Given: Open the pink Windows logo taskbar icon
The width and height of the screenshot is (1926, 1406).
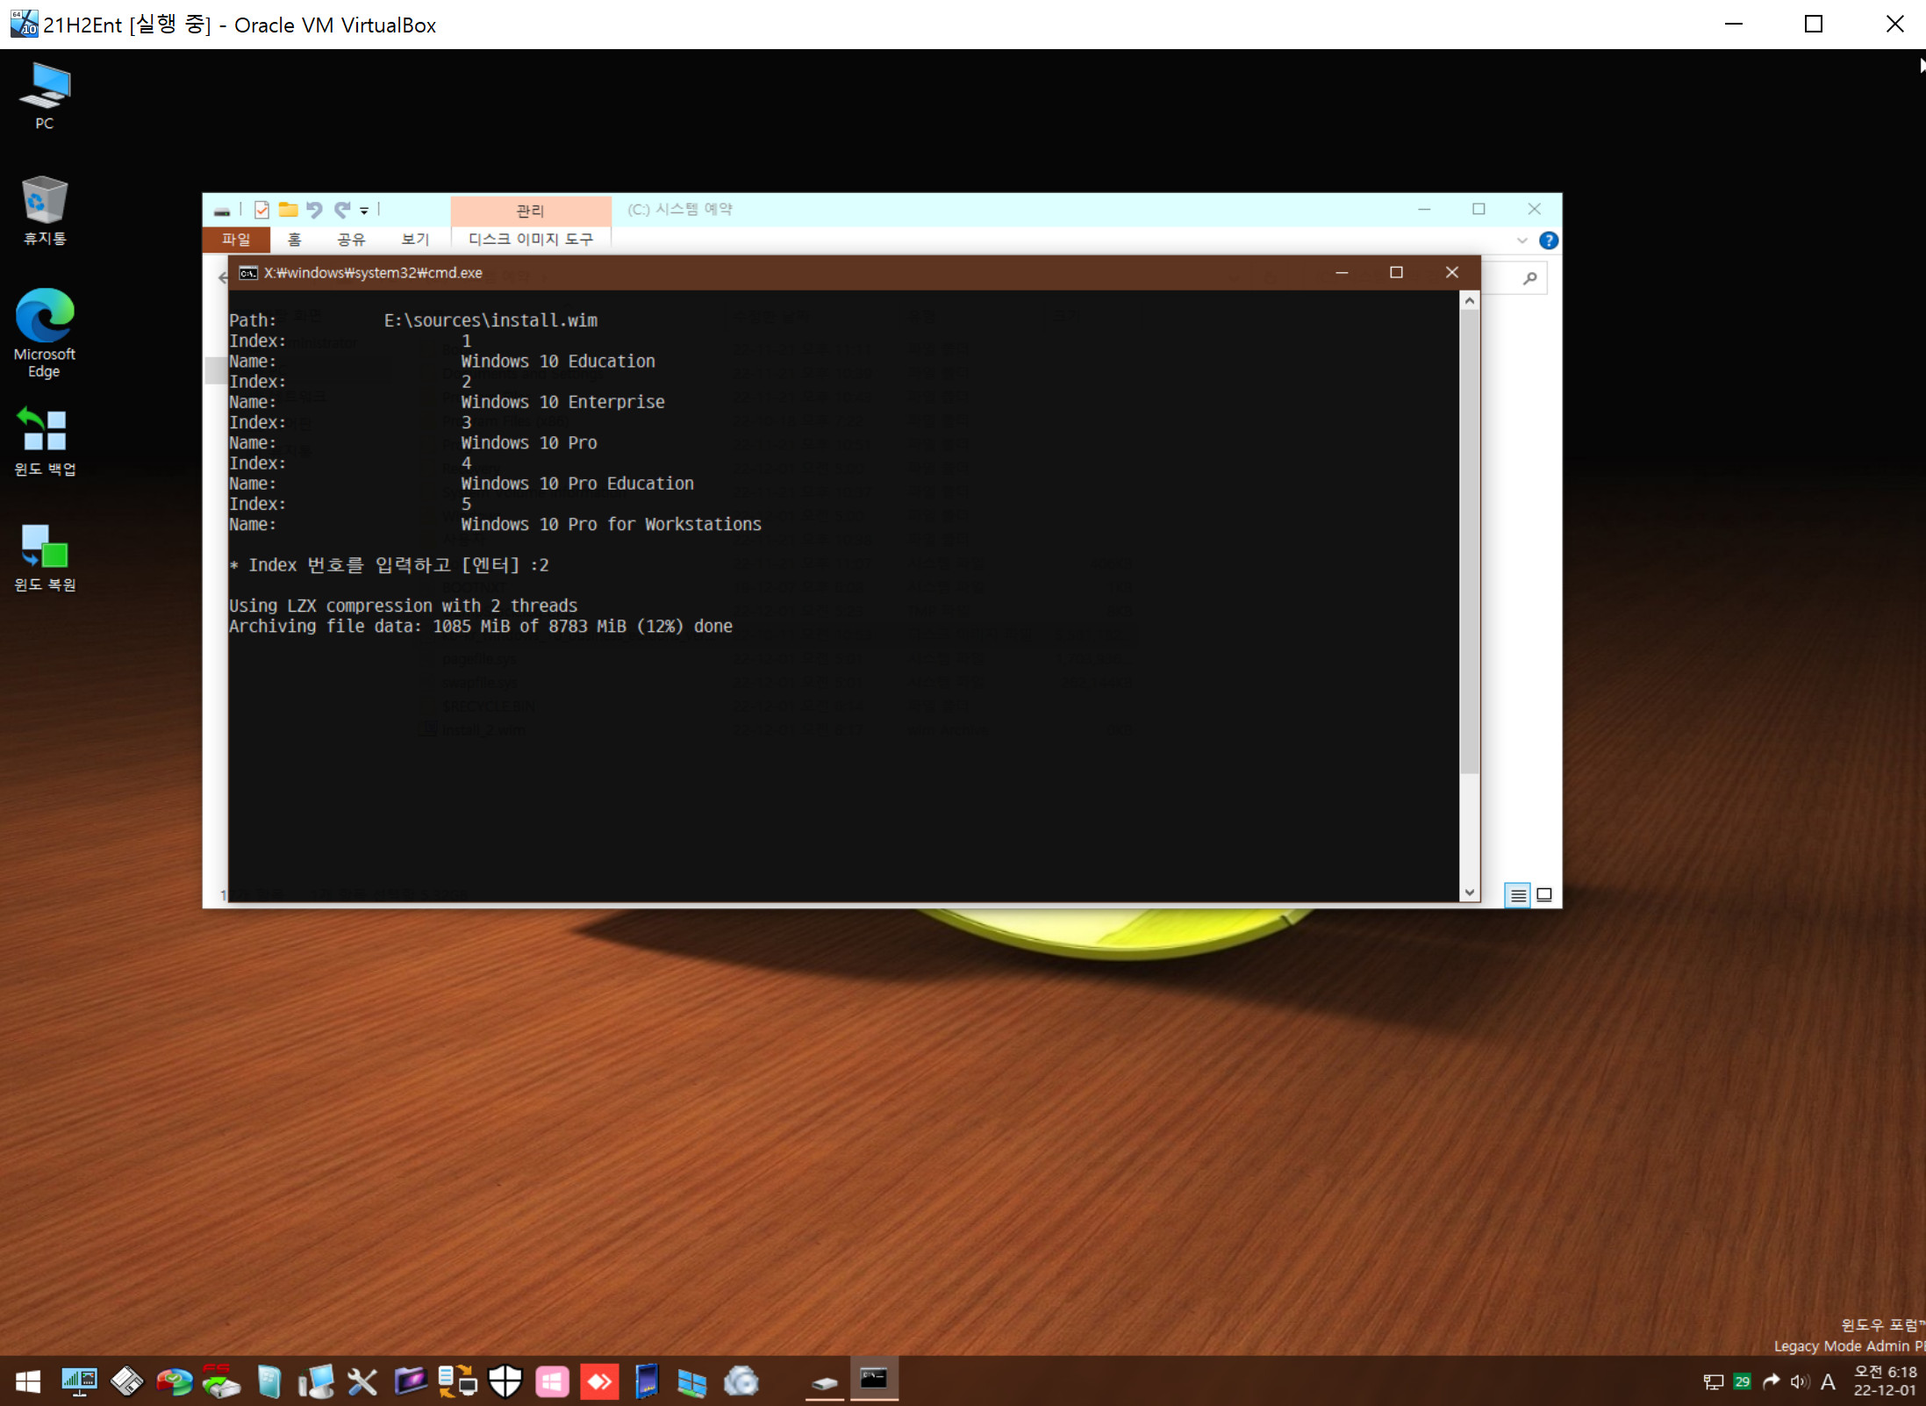Looking at the screenshot, I should [x=552, y=1382].
